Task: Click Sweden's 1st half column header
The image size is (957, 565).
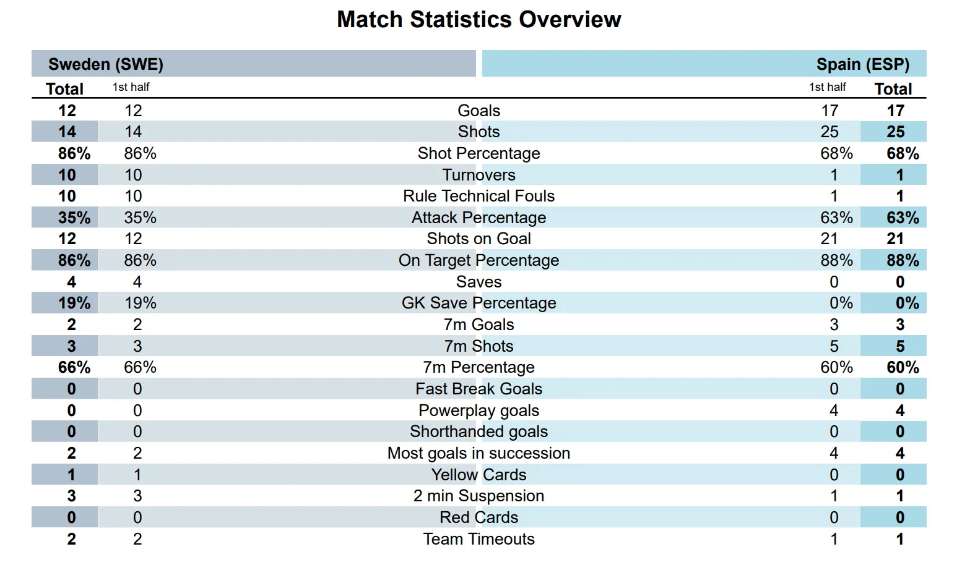Action: [x=131, y=87]
